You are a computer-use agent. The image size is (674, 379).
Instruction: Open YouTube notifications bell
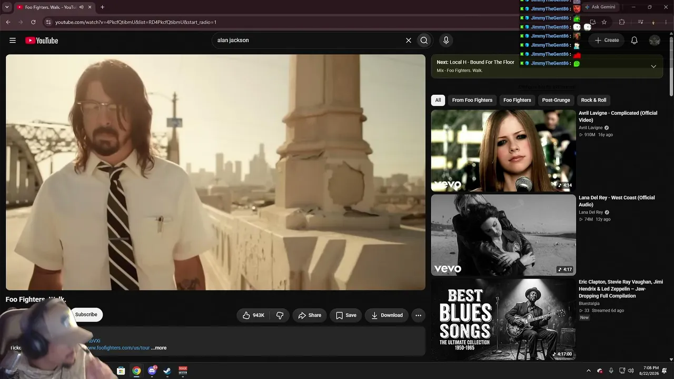tap(635, 41)
